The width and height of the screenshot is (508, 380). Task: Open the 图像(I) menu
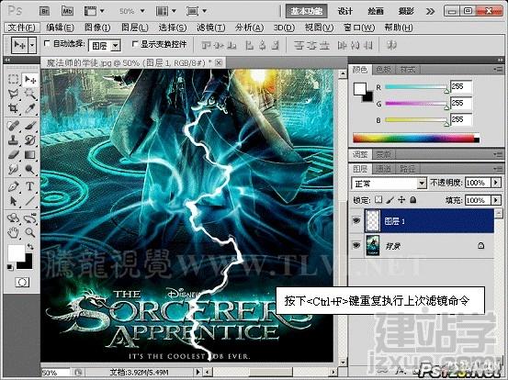tap(97, 28)
